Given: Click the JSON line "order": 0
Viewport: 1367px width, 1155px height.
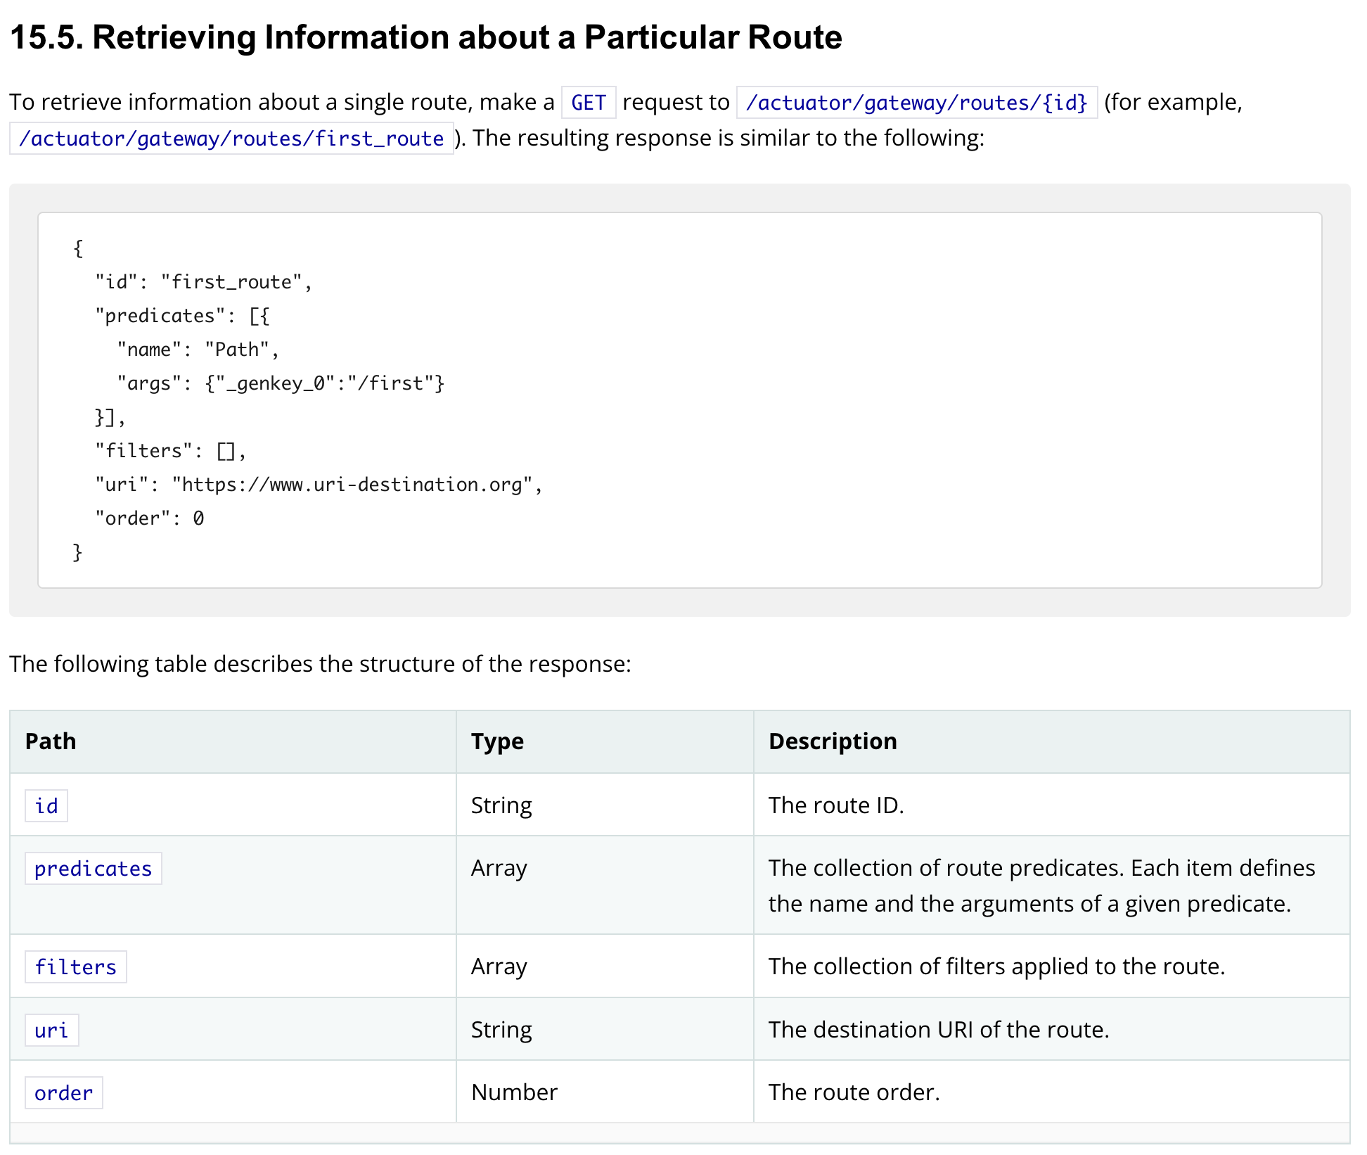Looking at the screenshot, I should (150, 518).
